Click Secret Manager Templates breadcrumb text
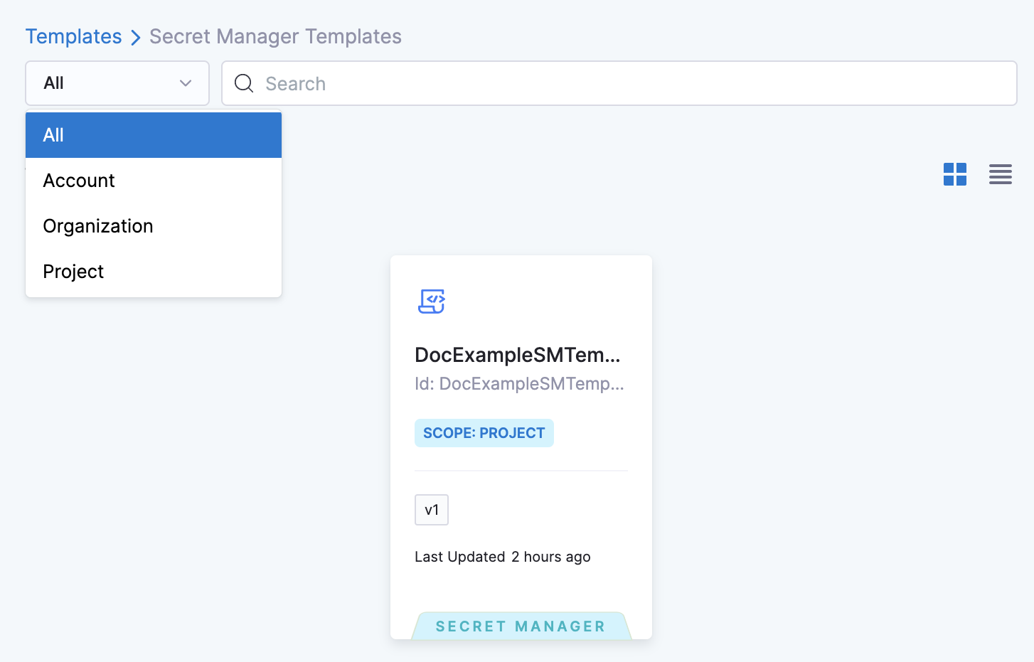Image resolution: width=1034 pixels, height=662 pixels. pyautogui.click(x=275, y=37)
